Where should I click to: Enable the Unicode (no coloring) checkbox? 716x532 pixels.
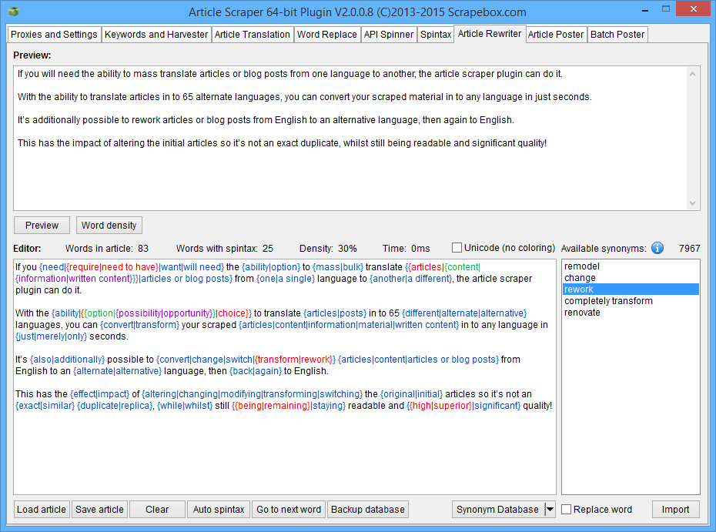(x=457, y=248)
